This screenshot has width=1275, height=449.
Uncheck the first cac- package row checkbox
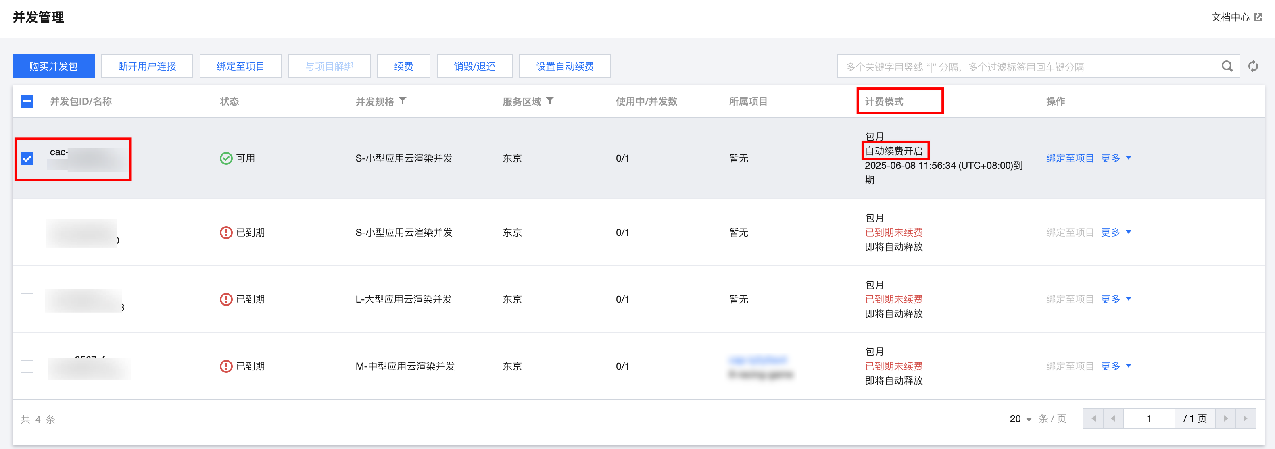pyautogui.click(x=27, y=159)
